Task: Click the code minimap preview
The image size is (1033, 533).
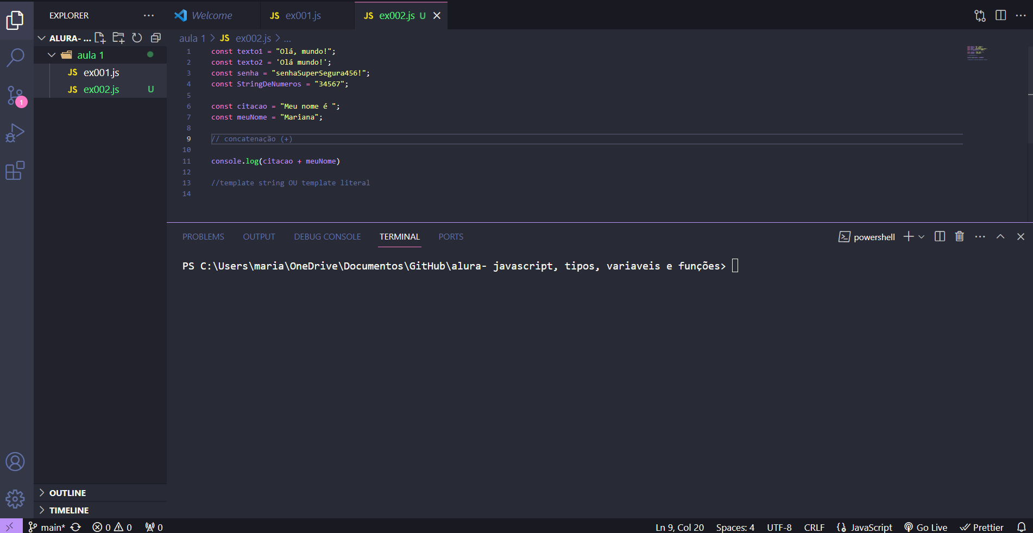Action: coord(977,53)
